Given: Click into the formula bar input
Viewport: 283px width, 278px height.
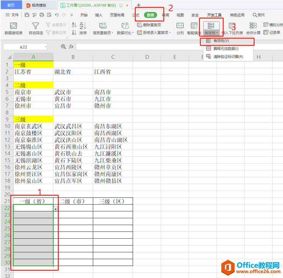Looking at the screenshot, I should [140, 47].
